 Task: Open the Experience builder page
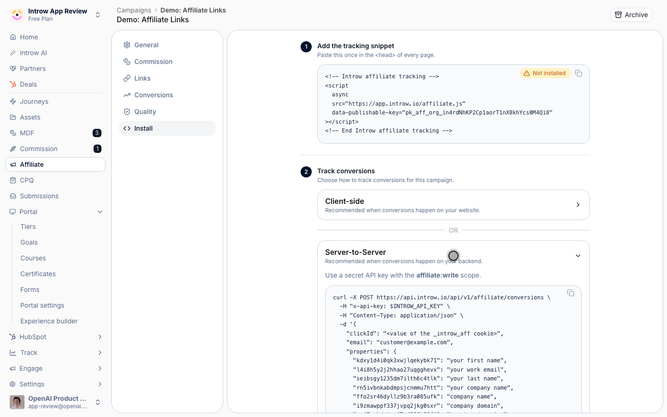click(49, 321)
